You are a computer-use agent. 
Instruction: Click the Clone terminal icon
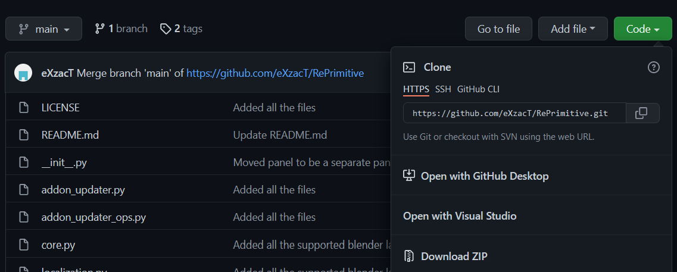click(409, 67)
